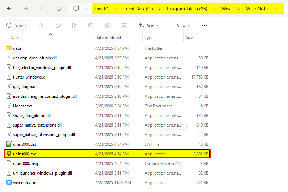This screenshot has height=192, width=288.
Task: Sort by the Name column header
Action: coord(16,38)
